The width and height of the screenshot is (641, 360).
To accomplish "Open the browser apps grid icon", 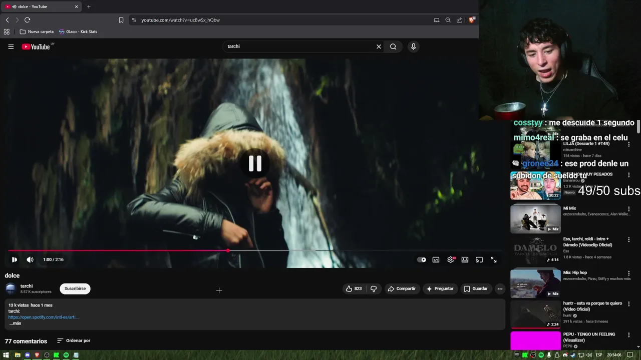I will (7, 31).
